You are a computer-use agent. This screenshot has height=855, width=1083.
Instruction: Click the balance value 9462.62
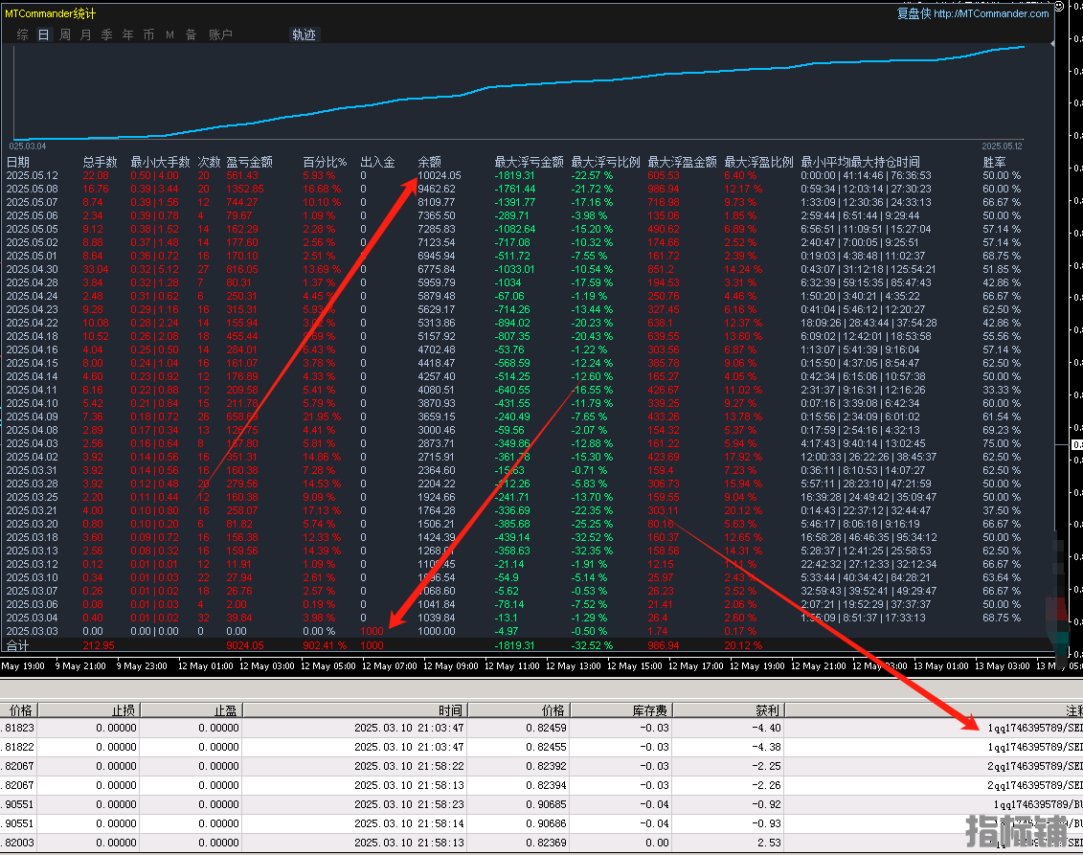(437, 189)
